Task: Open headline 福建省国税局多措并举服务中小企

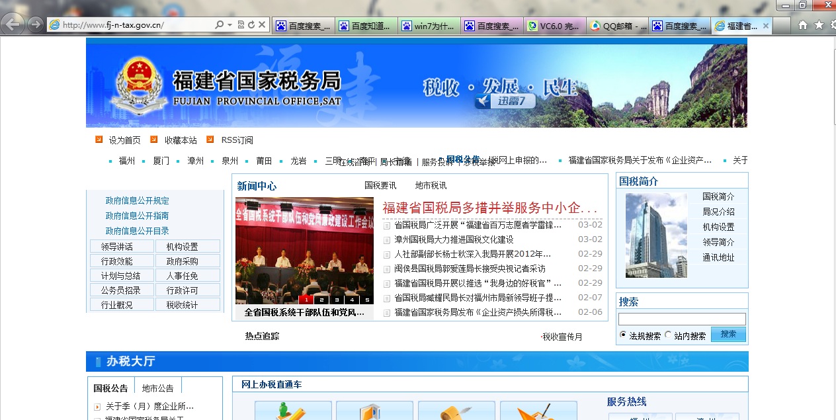Action: pyautogui.click(x=490, y=208)
